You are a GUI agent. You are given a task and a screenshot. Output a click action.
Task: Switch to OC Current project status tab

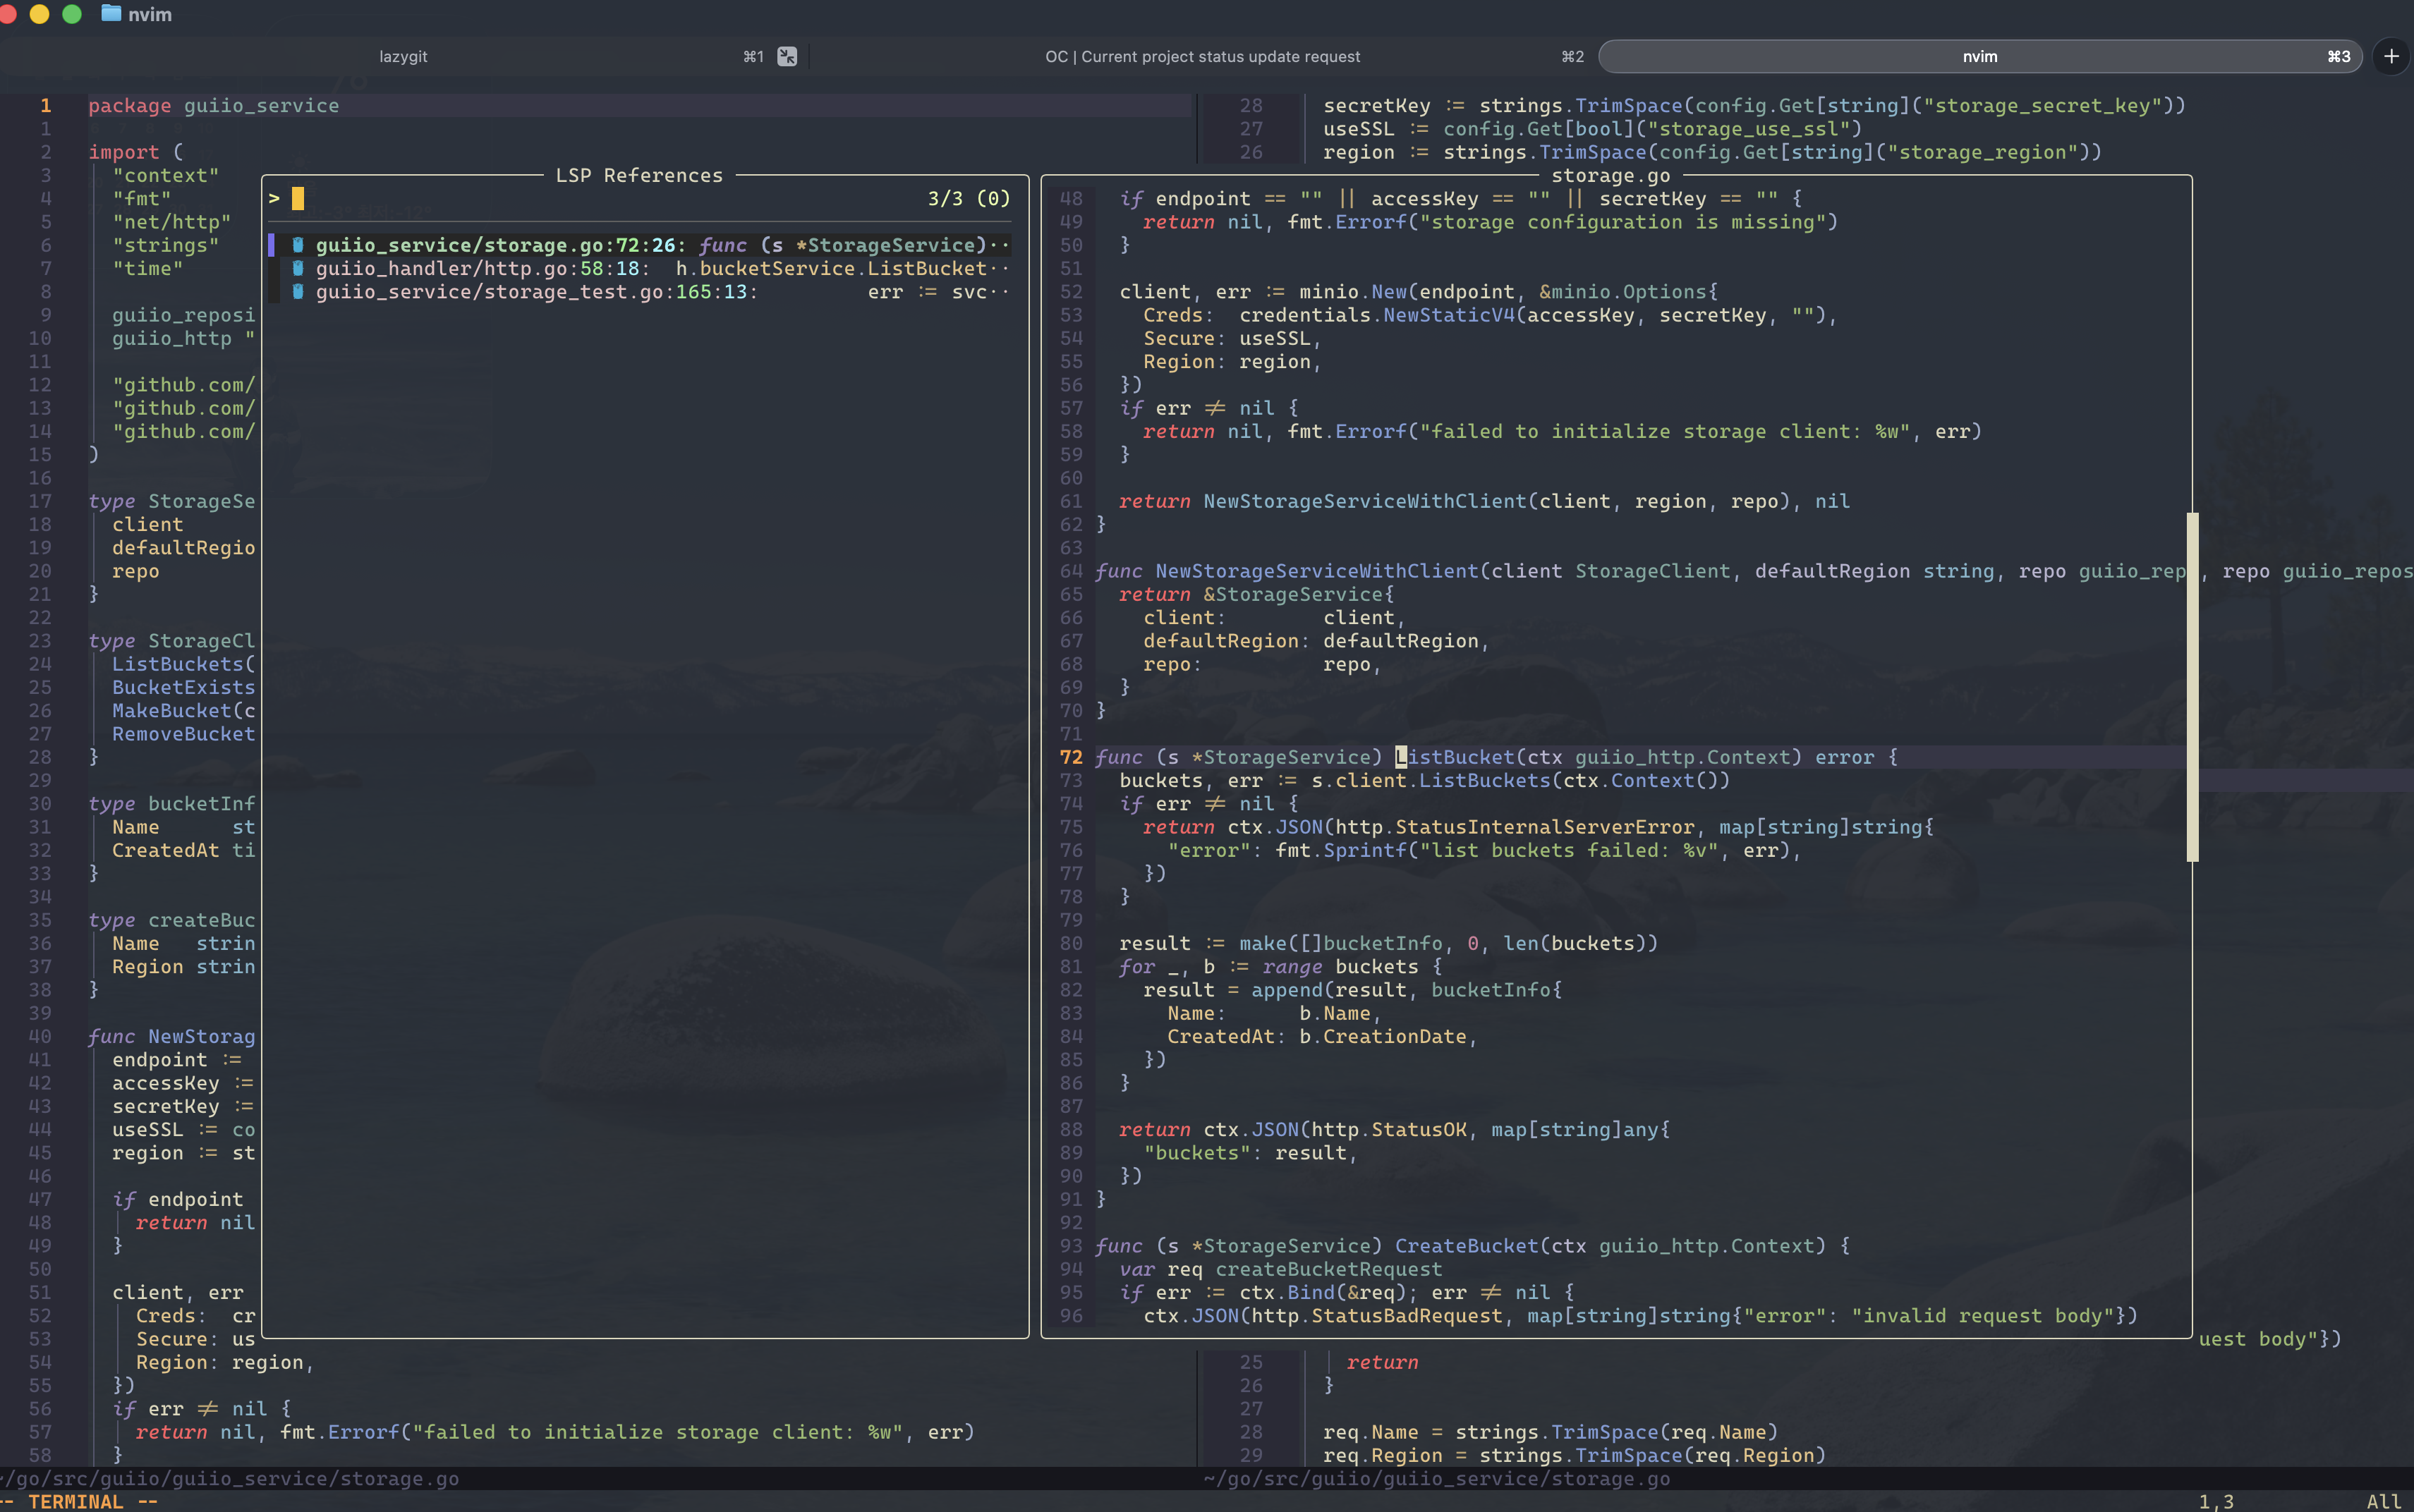coord(1202,56)
